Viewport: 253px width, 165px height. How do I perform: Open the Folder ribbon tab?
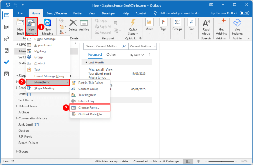click(77, 13)
